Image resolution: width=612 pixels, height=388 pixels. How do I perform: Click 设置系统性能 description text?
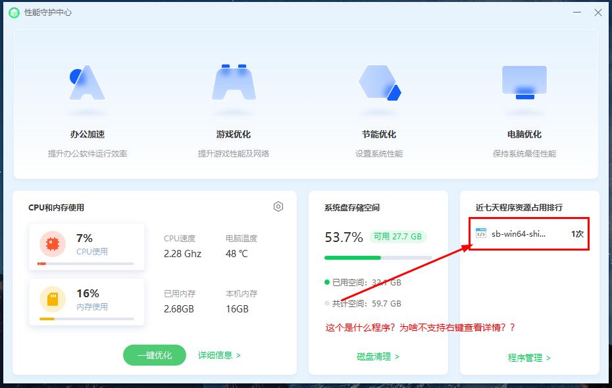tap(379, 154)
